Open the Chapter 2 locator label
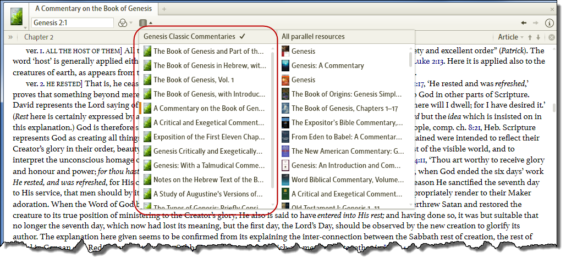566x264 pixels. 39,37
